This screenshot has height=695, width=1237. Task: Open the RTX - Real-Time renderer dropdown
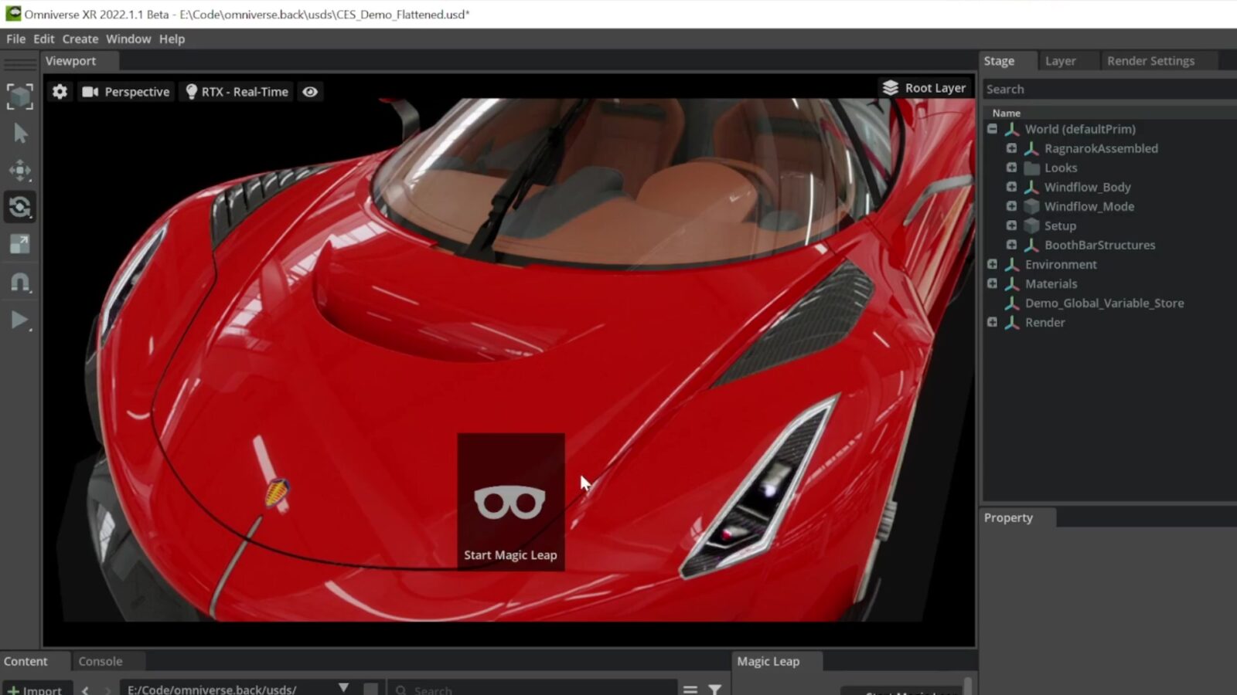pos(237,92)
